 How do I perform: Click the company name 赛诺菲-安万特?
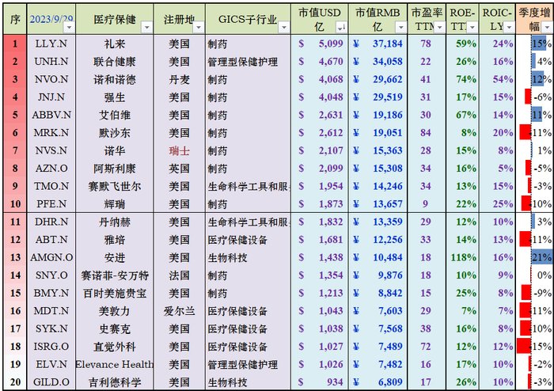[x=115, y=275]
